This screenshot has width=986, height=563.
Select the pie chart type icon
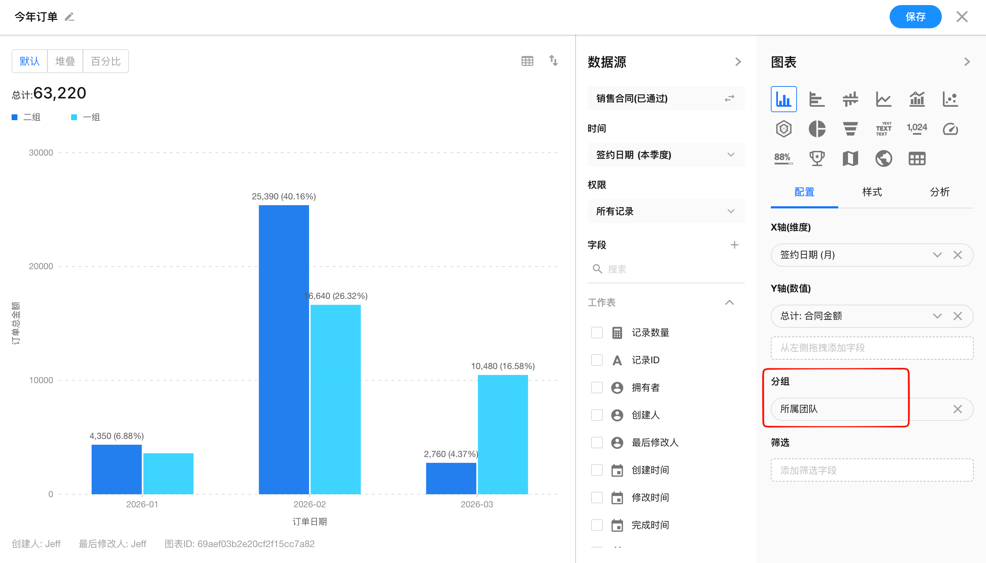coord(817,129)
